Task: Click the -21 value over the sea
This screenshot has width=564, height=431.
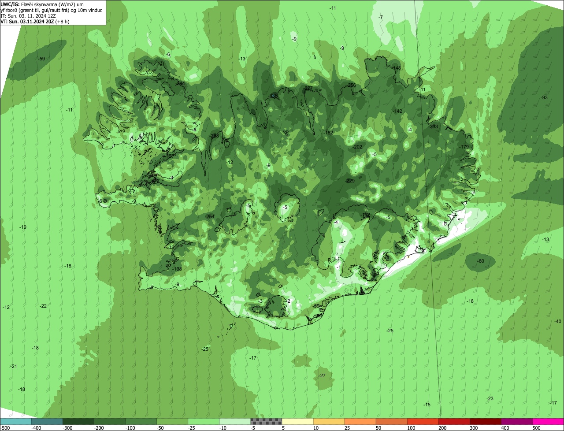Action: (14, 366)
